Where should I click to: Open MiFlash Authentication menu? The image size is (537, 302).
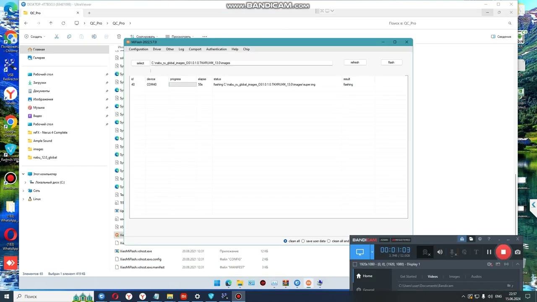[x=216, y=49]
